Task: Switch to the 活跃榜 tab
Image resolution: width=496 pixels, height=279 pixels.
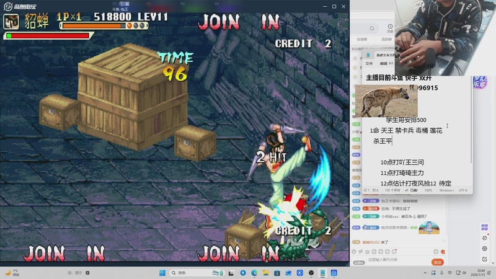Action: (386, 40)
